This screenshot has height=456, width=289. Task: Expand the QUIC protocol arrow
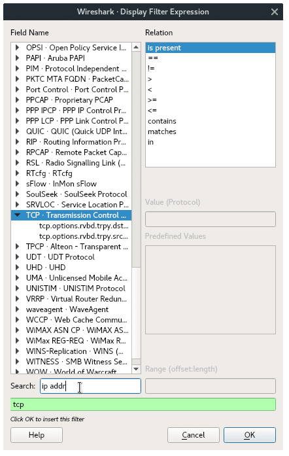[x=17, y=132]
